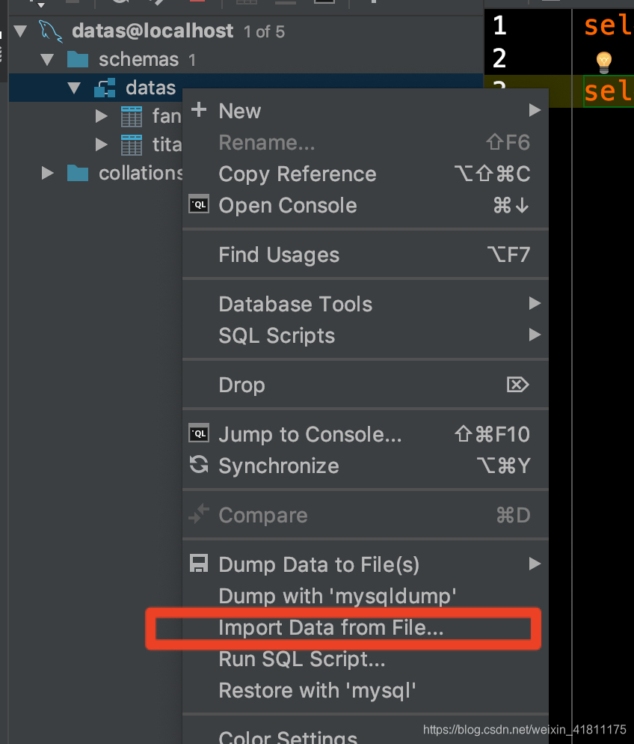Click the Compare icon in context menu
The height and width of the screenshot is (744, 634).
[198, 515]
